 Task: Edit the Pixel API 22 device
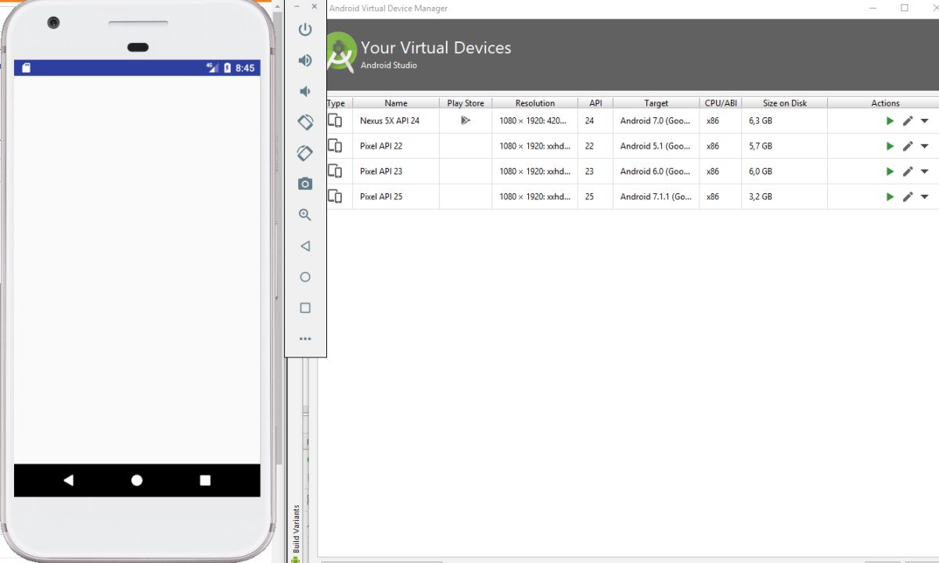[x=908, y=146]
